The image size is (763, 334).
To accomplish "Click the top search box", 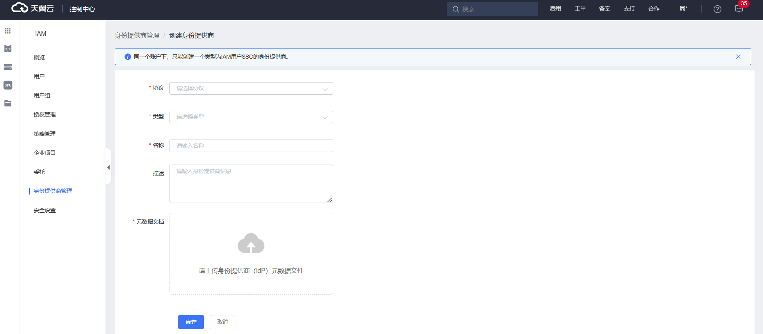I will pyautogui.click(x=492, y=9).
